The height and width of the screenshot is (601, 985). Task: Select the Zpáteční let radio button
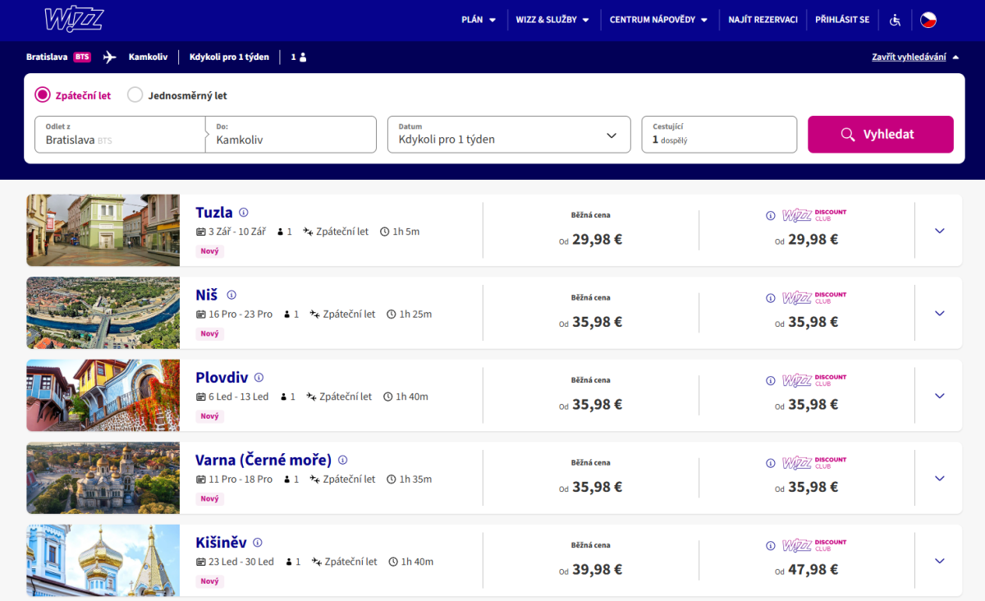[43, 95]
